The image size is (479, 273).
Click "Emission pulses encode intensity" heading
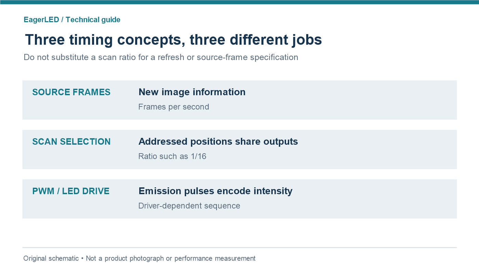[x=216, y=191]
